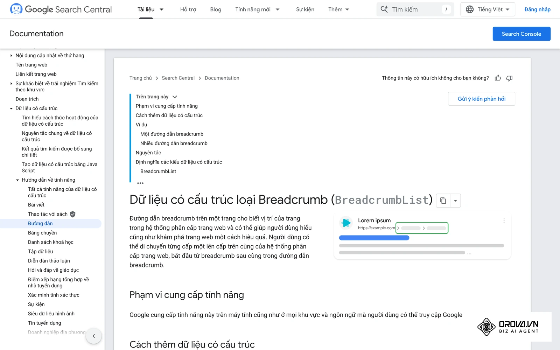Open Tập dữ liệu sidebar item

click(41, 252)
